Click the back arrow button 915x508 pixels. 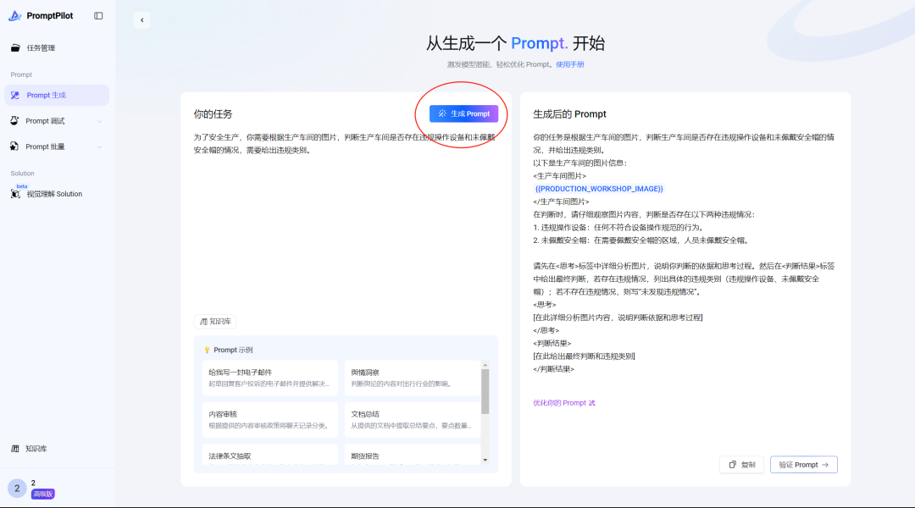pyautogui.click(x=141, y=20)
